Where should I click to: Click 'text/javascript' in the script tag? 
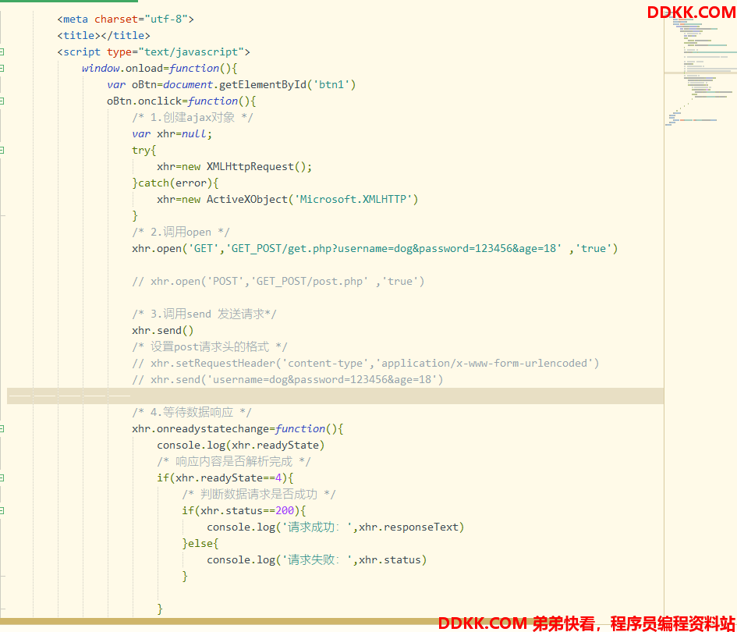(x=193, y=52)
